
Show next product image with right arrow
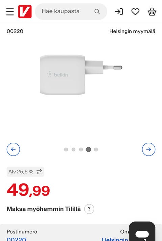point(148,149)
